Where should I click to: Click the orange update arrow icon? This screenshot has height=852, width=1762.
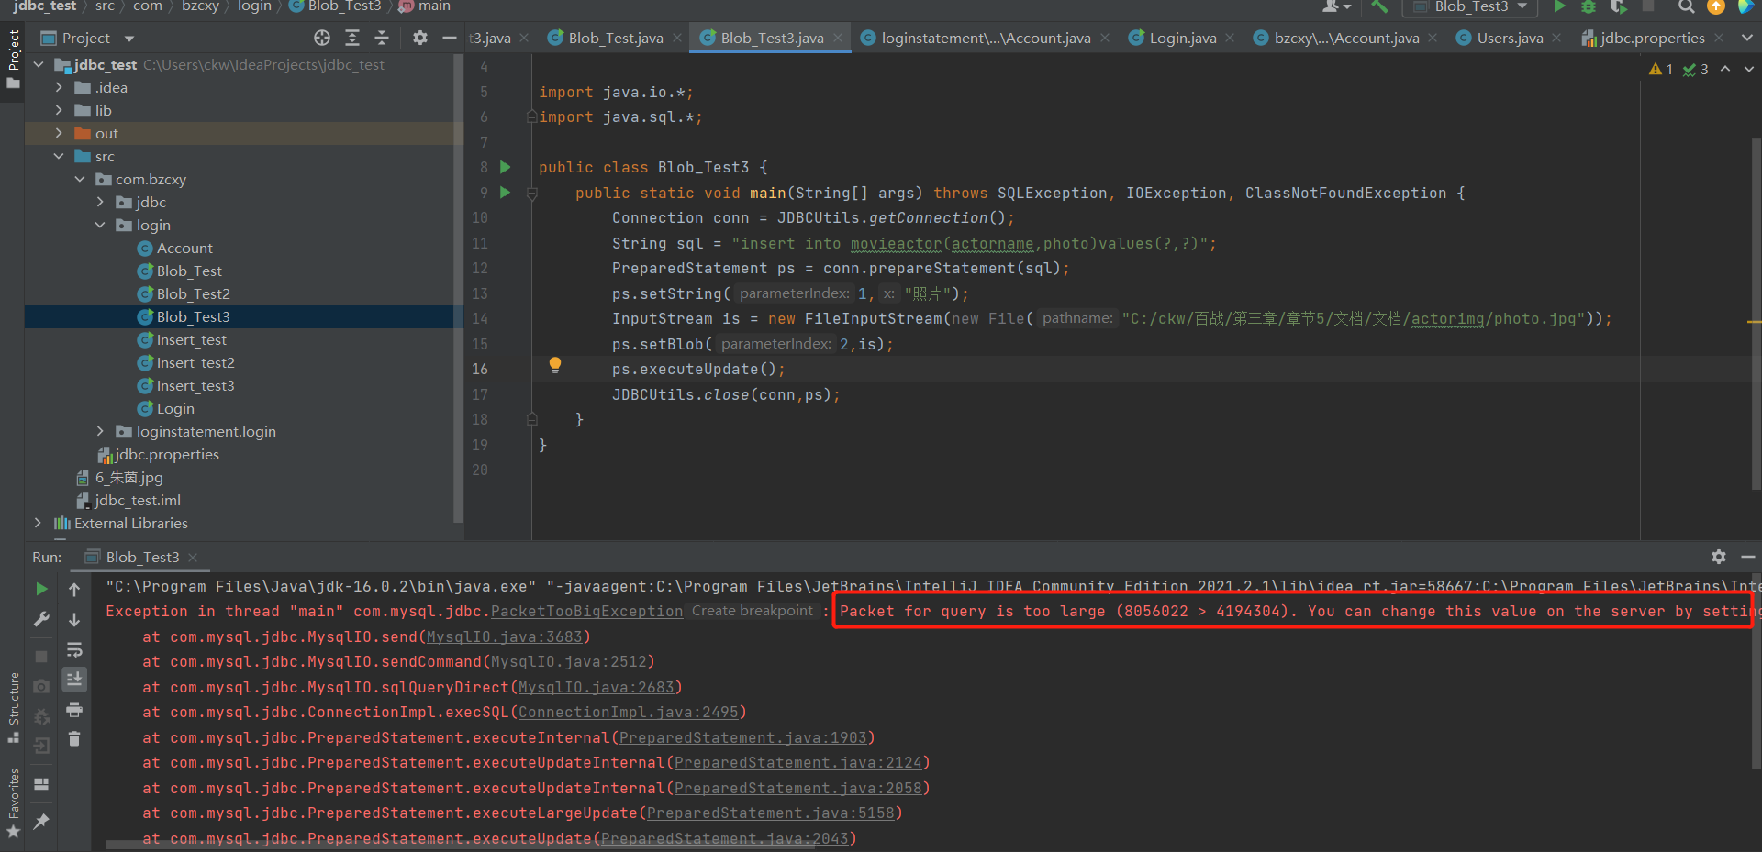(1715, 6)
